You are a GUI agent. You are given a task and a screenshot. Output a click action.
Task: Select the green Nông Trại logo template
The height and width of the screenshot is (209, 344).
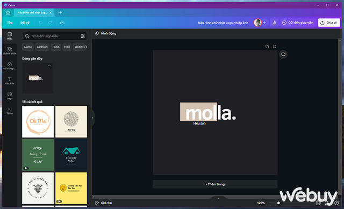tap(38, 155)
